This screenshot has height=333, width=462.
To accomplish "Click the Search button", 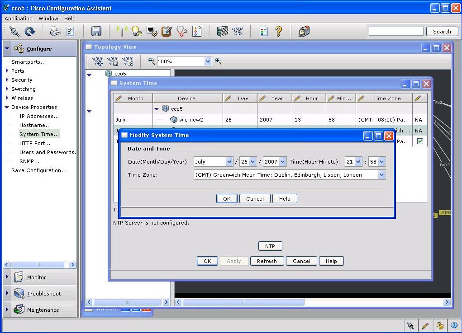I will point(442,32).
